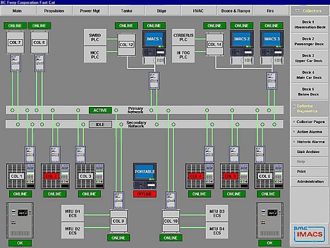Open Deck 4 Main Car Deck page
Viewport: 330px width, 248px height.
pyautogui.click(x=310, y=75)
